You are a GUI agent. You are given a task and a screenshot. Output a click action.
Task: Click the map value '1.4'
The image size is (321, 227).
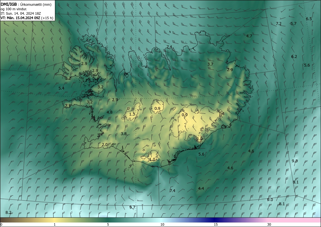[221, 114]
